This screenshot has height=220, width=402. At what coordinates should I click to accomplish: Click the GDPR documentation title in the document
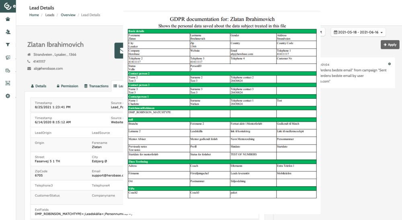coord(222,19)
